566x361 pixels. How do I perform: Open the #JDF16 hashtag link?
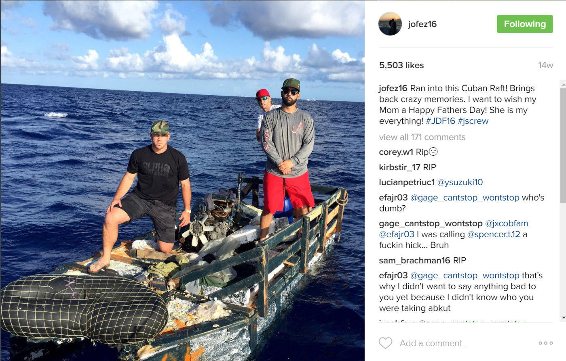[x=440, y=121]
